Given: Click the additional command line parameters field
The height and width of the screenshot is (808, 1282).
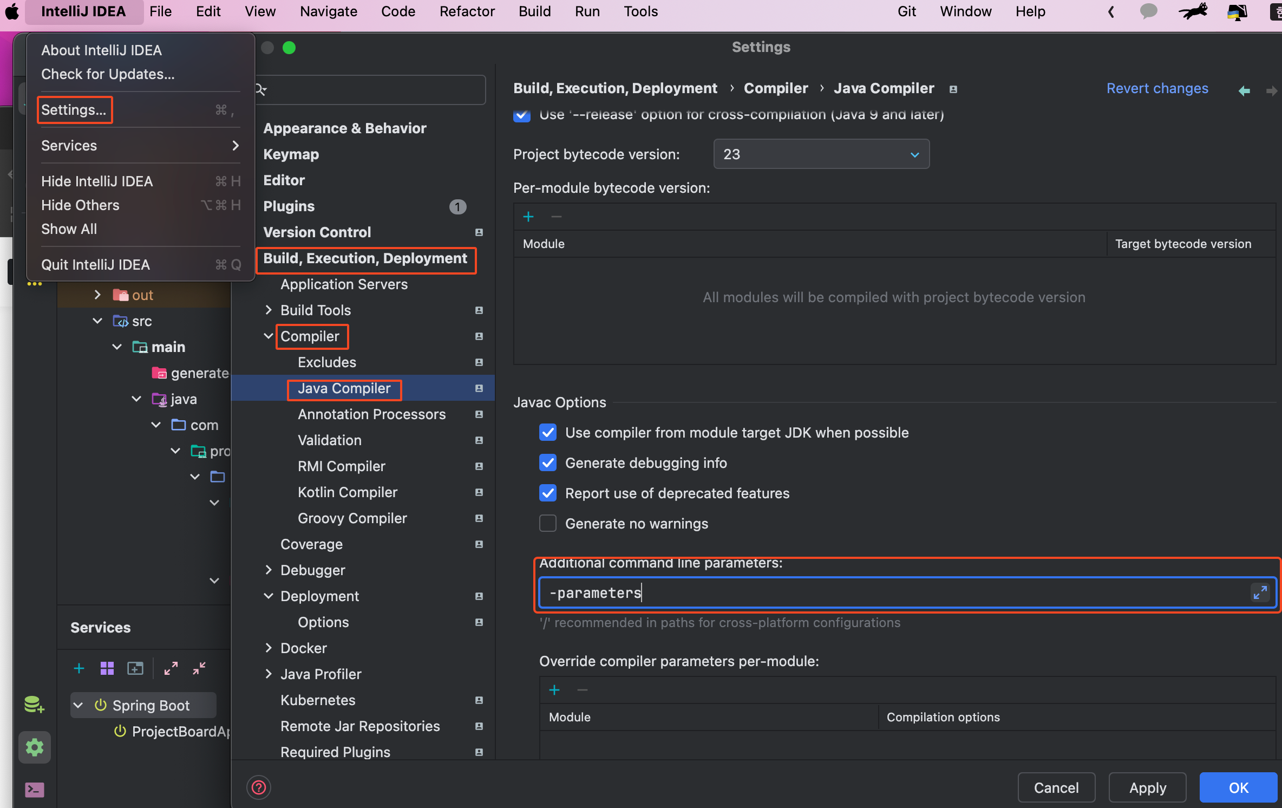Looking at the screenshot, I should coord(893,592).
